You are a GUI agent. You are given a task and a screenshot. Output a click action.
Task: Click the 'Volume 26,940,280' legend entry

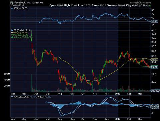23,37
